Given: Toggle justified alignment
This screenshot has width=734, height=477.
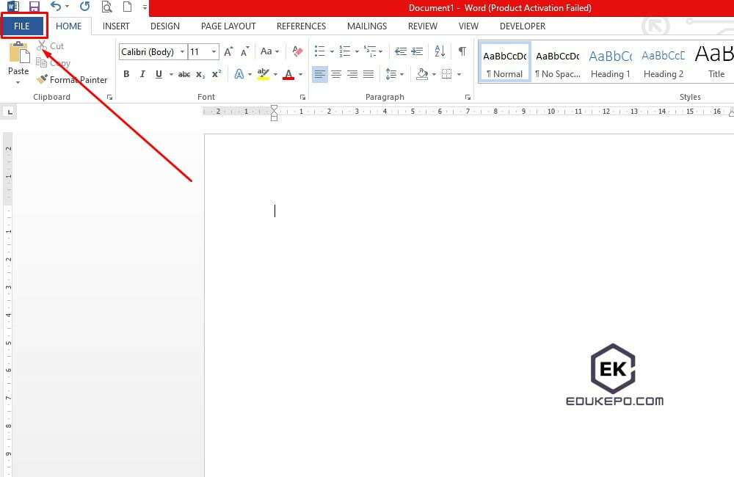Looking at the screenshot, I should [x=368, y=74].
